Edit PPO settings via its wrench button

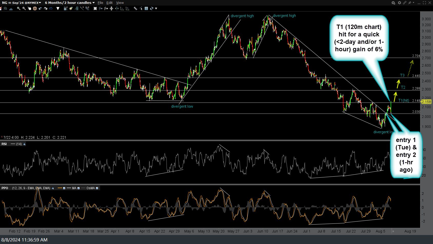[53, 188]
